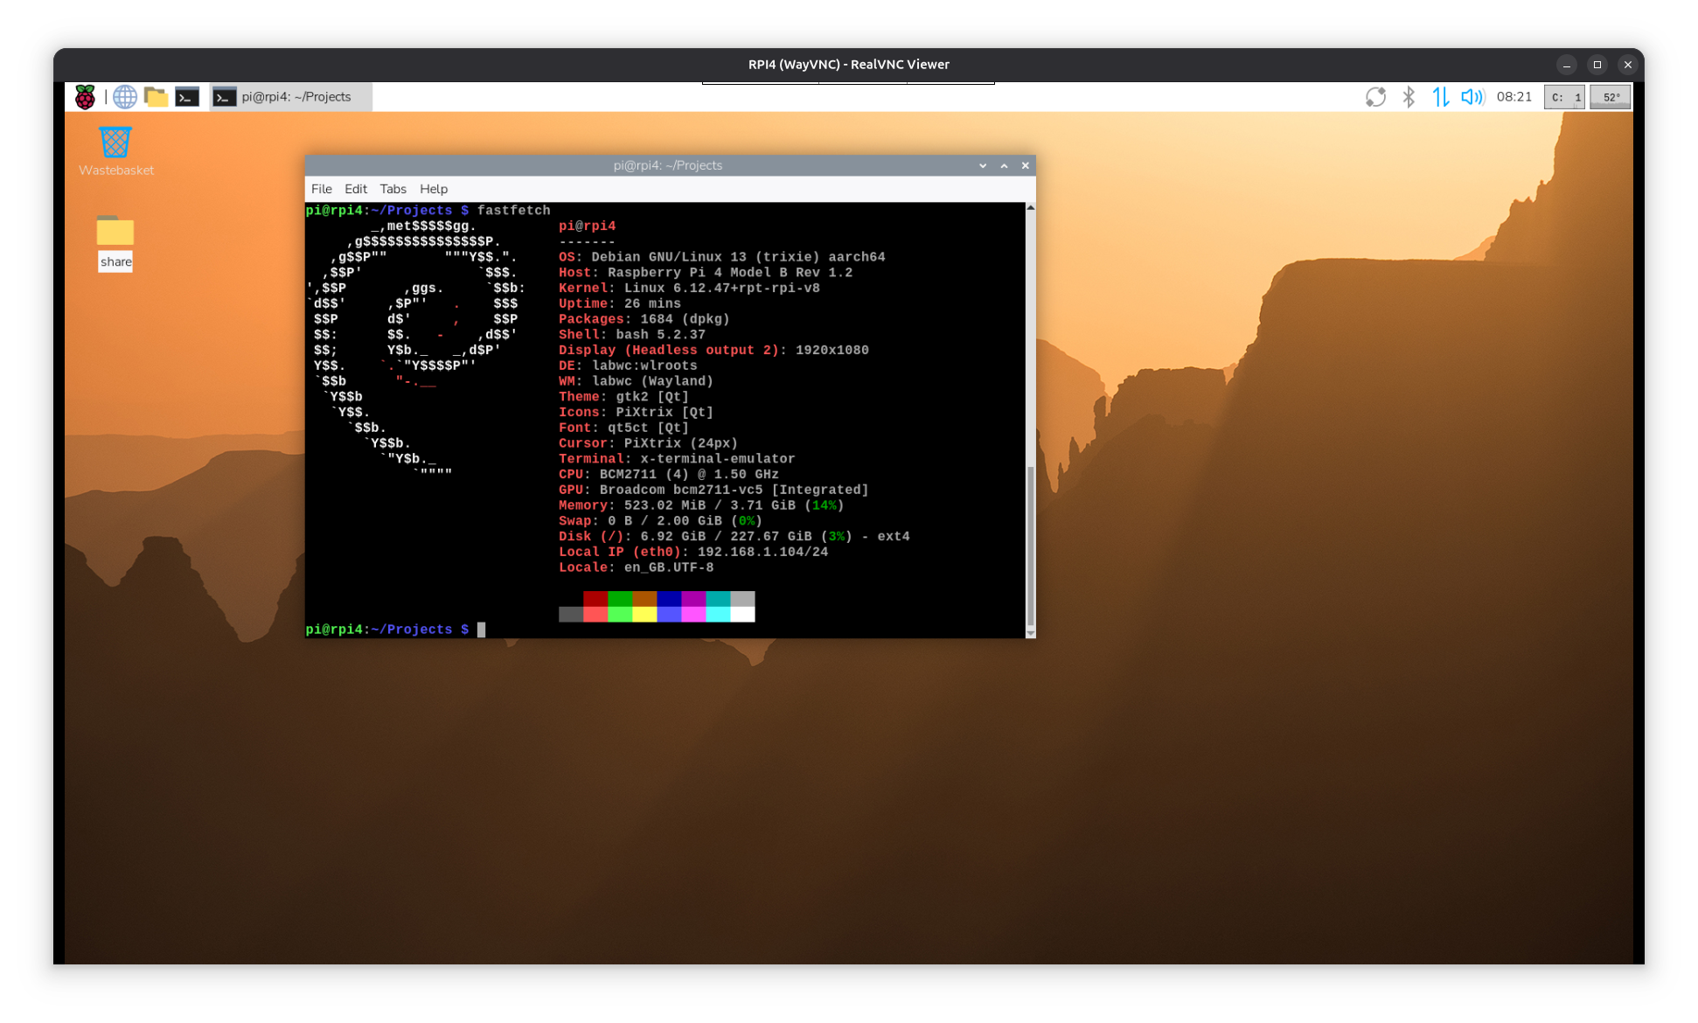Image resolution: width=1698 pixels, height=1023 pixels.
Task: Click the volume speaker tray icon
Action: [x=1472, y=97]
